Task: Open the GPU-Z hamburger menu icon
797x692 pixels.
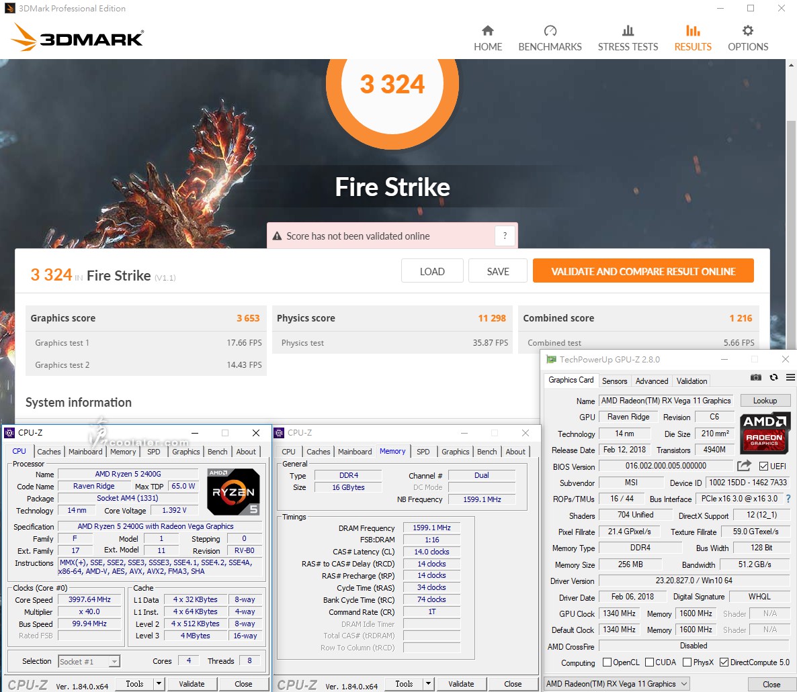Action: (x=790, y=377)
